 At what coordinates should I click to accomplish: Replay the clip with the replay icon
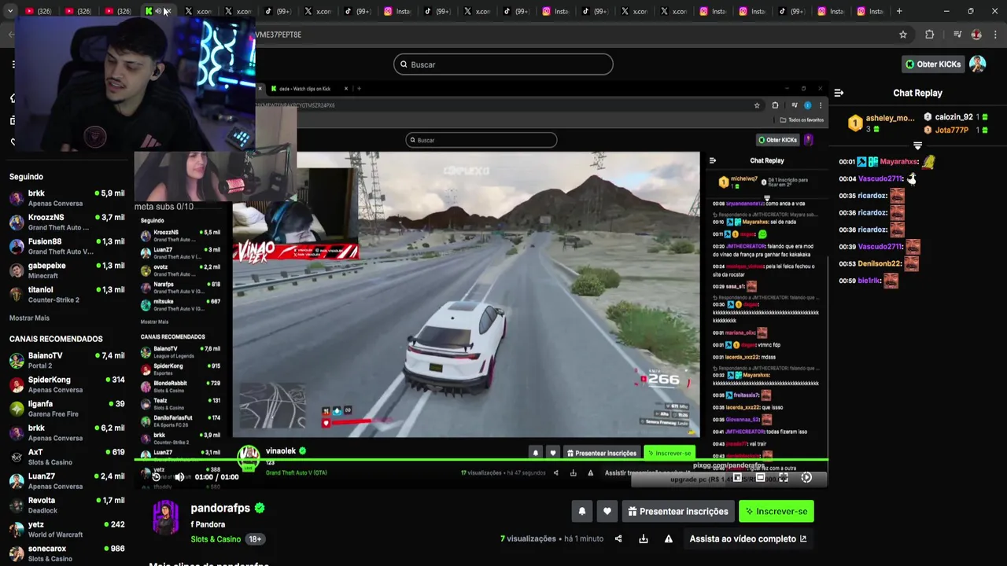tap(156, 476)
